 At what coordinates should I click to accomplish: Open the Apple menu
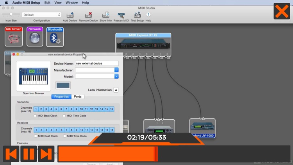point(6,3)
